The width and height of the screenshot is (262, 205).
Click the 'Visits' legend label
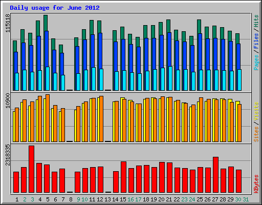(x=256, y=112)
